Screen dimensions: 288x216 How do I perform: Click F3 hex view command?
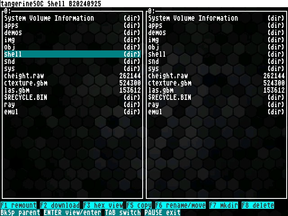tap(103, 205)
